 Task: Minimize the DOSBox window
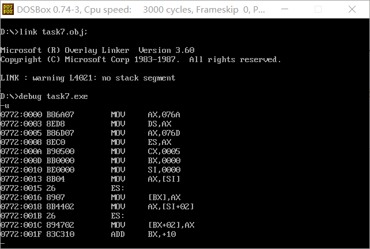285,9
